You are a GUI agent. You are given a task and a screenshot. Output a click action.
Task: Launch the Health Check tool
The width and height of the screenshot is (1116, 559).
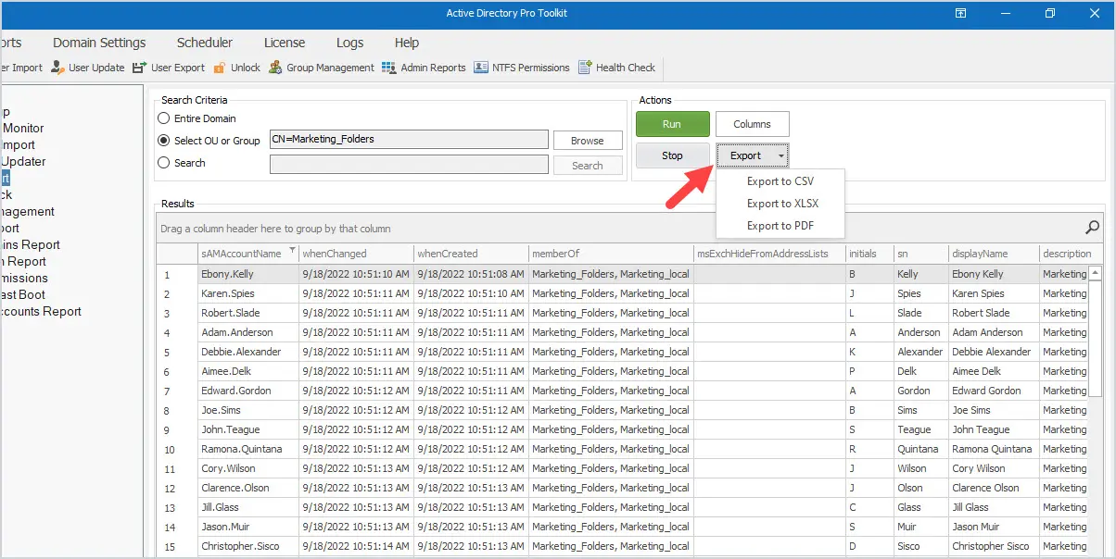616,68
